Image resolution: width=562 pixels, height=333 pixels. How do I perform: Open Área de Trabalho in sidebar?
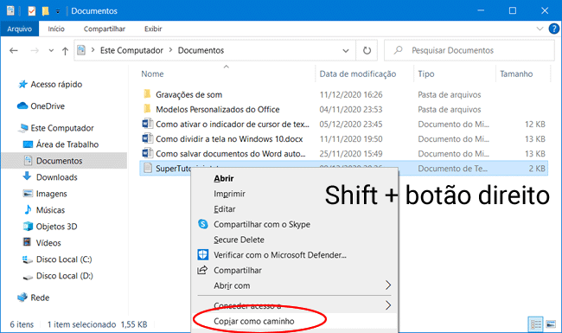click(67, 144)
